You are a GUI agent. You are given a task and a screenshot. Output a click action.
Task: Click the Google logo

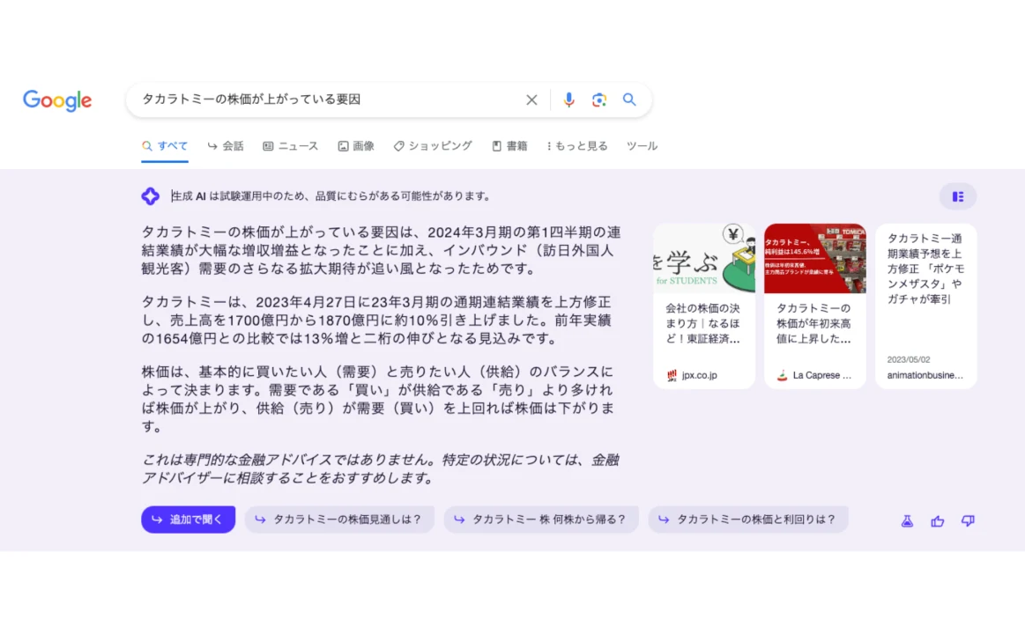point(57,100)
